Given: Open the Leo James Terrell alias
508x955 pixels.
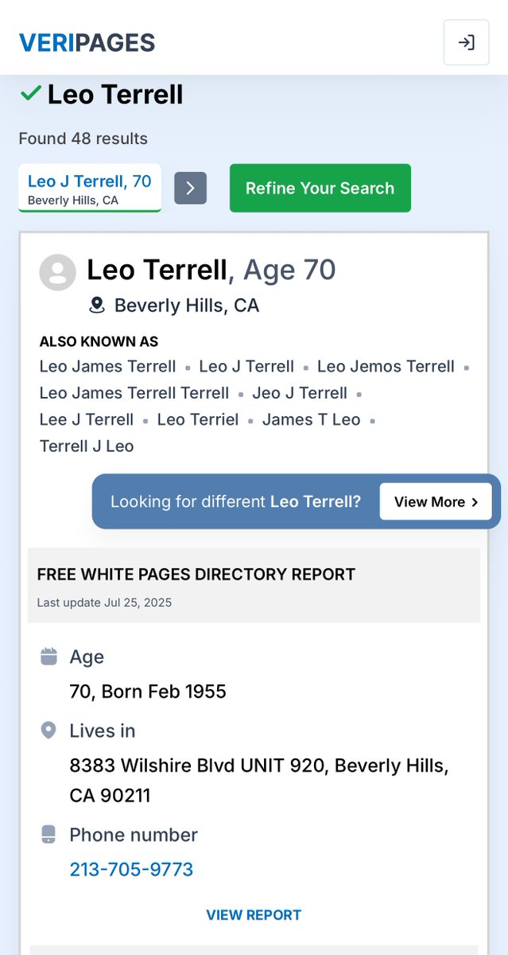Looking at the screenshot, I should [x=108, y=367].
